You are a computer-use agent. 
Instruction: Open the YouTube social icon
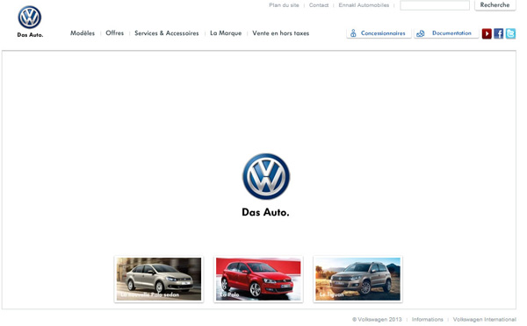point(487,33)
